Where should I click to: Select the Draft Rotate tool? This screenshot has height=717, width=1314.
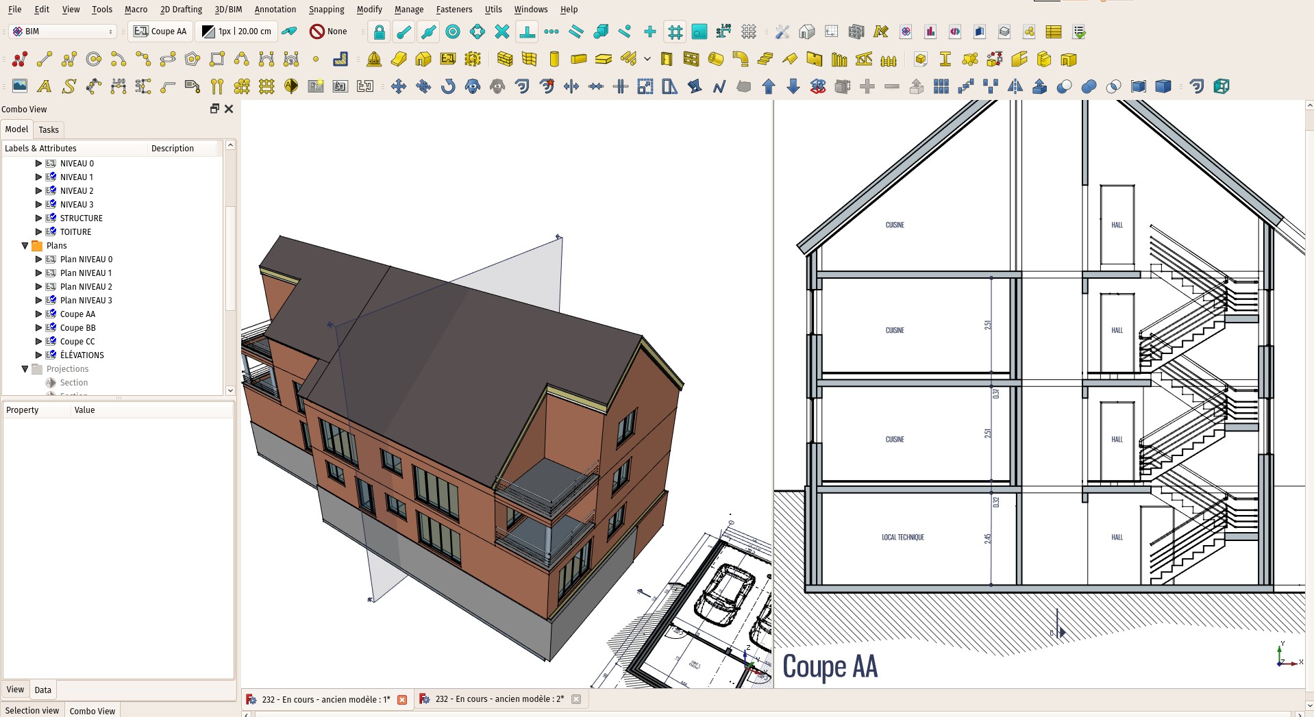[448, 86]
